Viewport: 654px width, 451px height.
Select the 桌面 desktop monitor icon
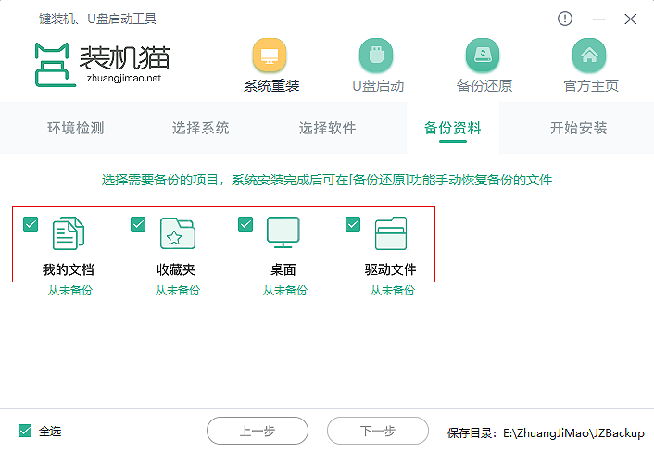(283, 232)
